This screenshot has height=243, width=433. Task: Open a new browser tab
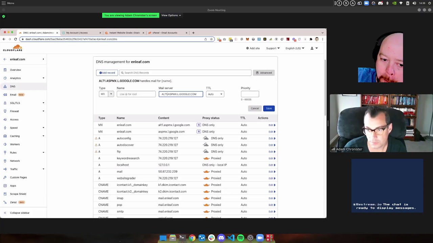(x=193, y=33)
